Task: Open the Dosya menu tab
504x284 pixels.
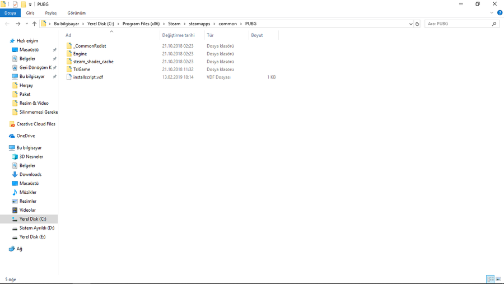Action: pyautogui.click(x=10, y=13)
